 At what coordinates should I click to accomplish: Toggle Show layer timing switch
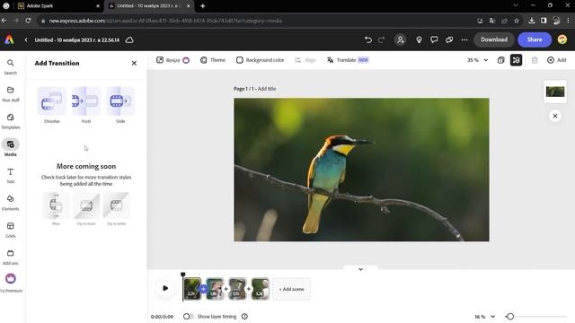(188, 317)
